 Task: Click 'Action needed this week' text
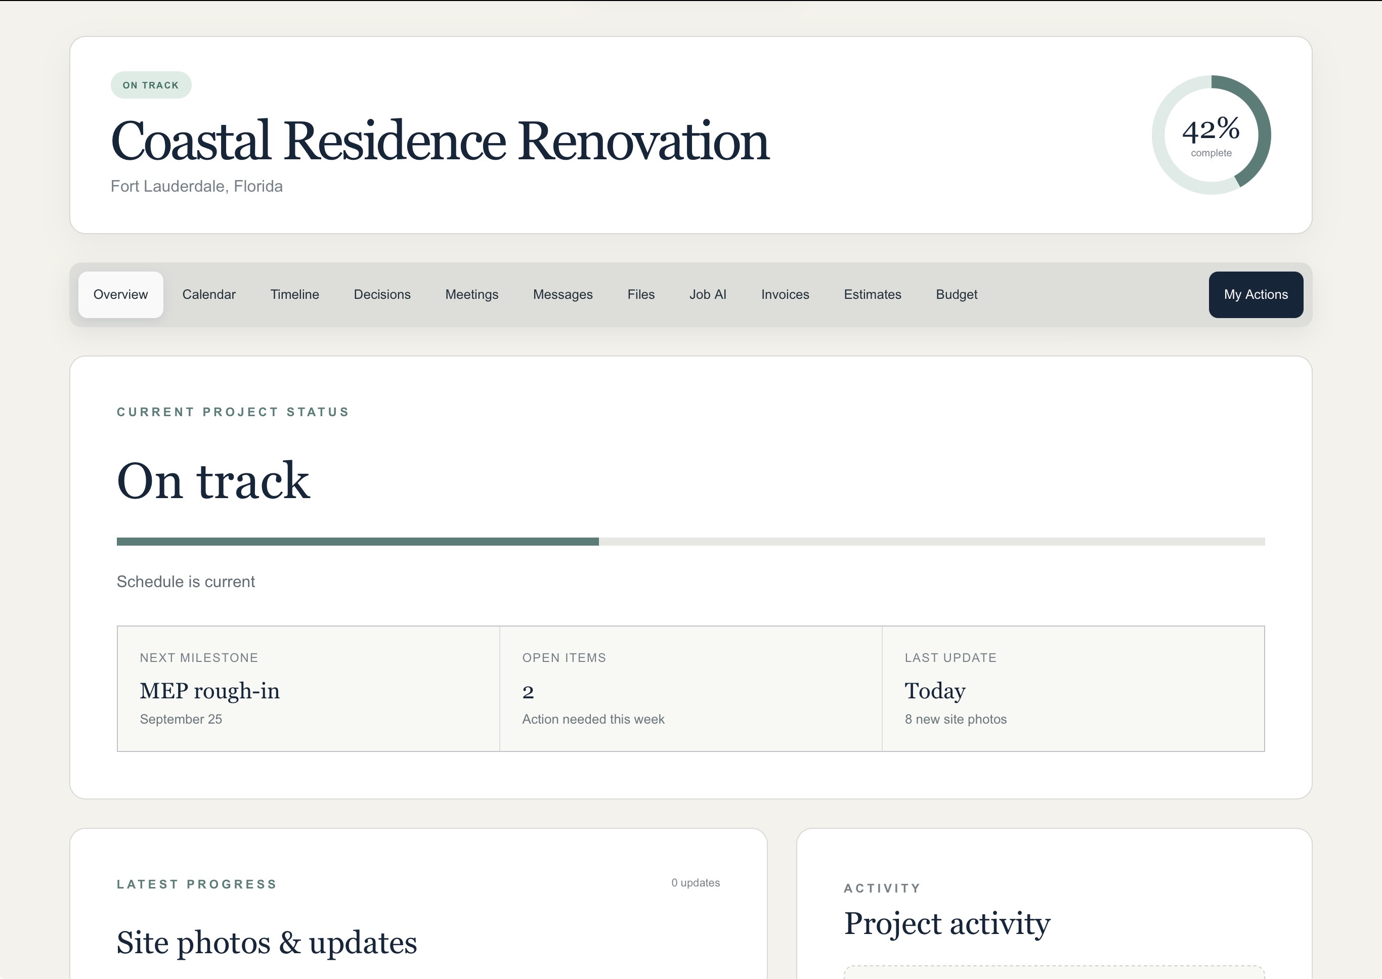(593, 719)
